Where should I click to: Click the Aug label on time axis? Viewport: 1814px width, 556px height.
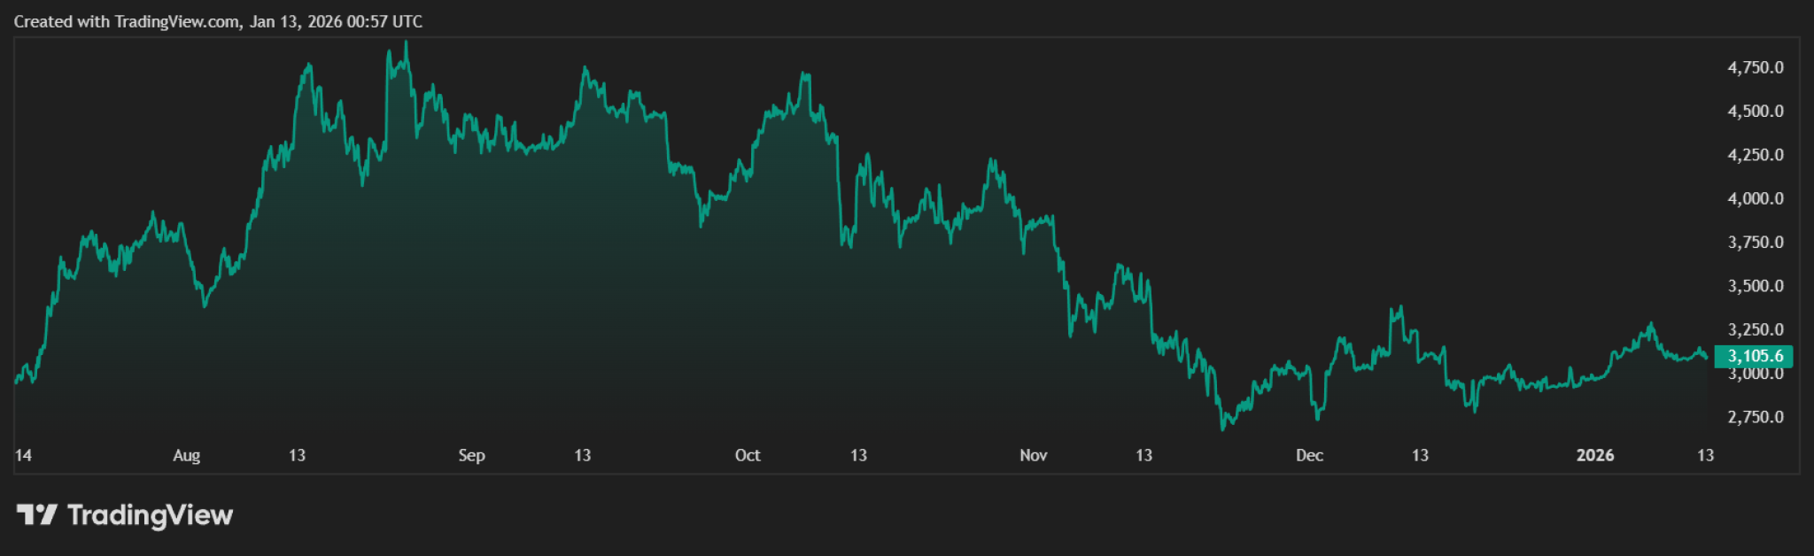[x=186, y=455]
